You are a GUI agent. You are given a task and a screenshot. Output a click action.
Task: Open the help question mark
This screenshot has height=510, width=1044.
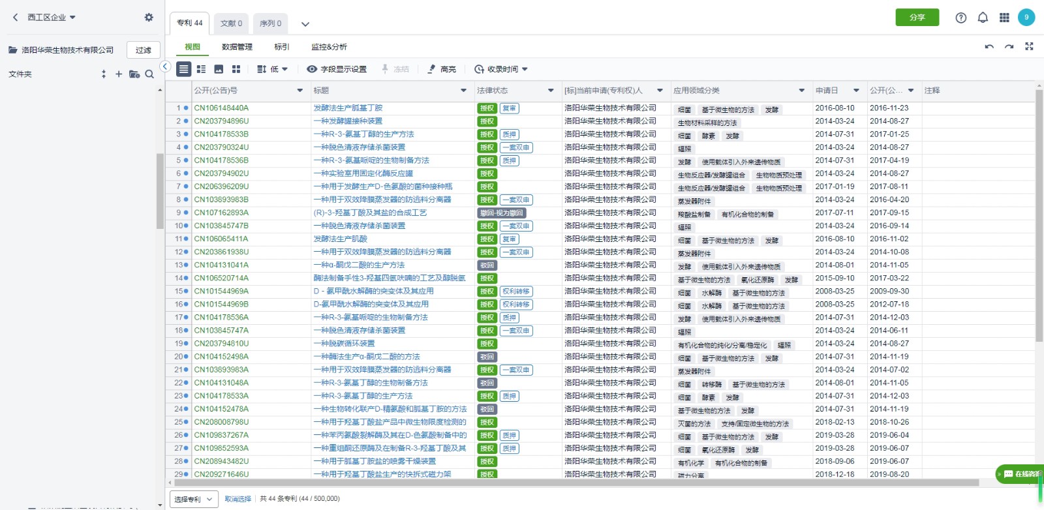(x=961, y=18)
